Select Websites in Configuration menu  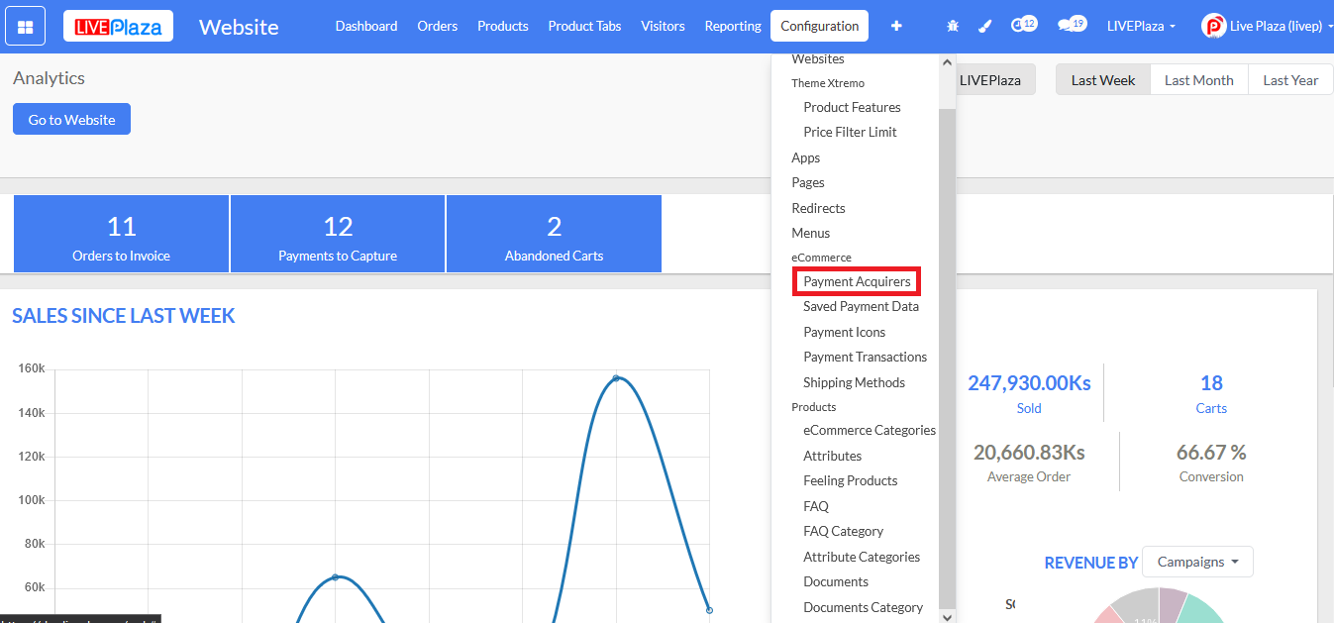point(817,59)
